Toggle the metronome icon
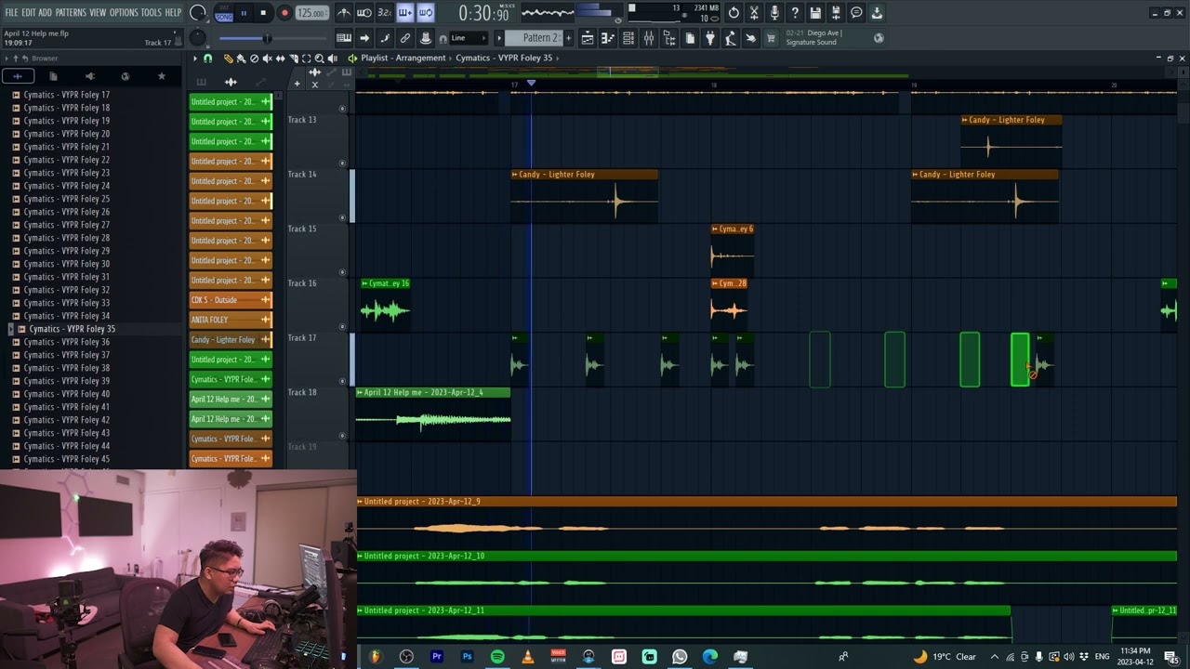1190x669 pixels. (x=344, y=13)
